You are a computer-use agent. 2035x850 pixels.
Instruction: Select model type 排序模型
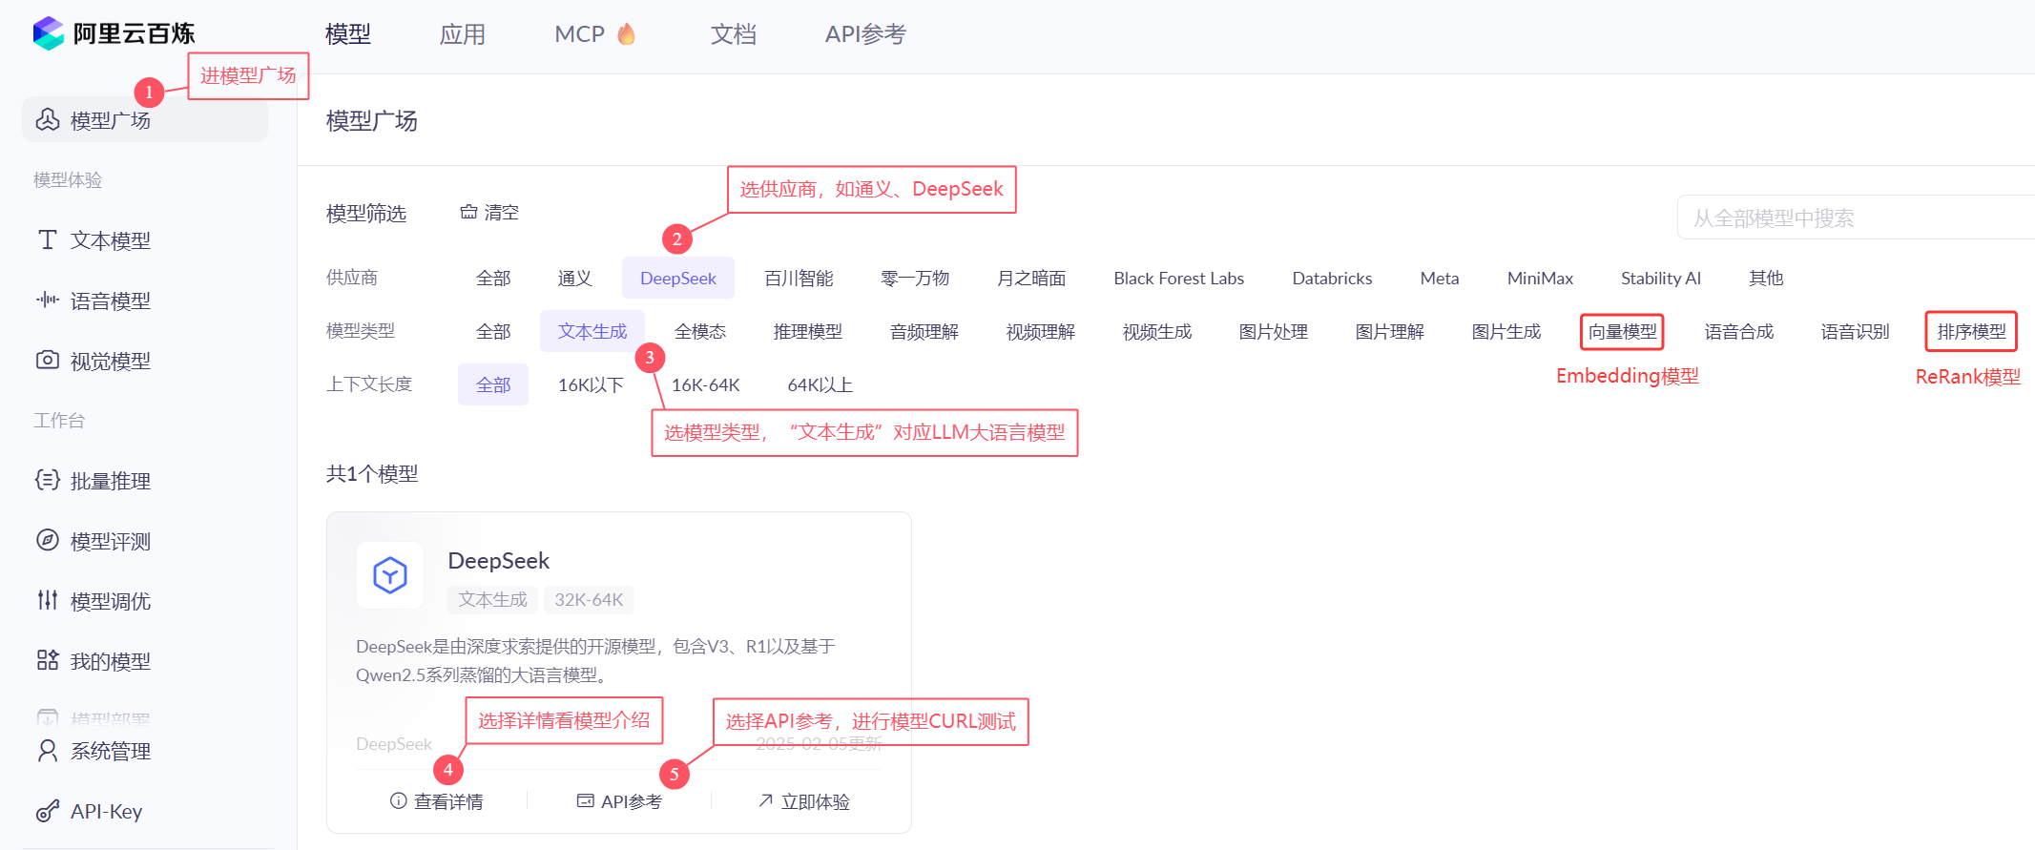point(1972,331)
